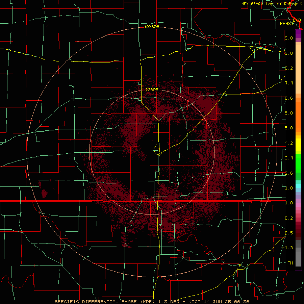This screenshot has width=304, height=304.
Task: Select the 9.8 value on the color scale
Action: pos(289,38)
